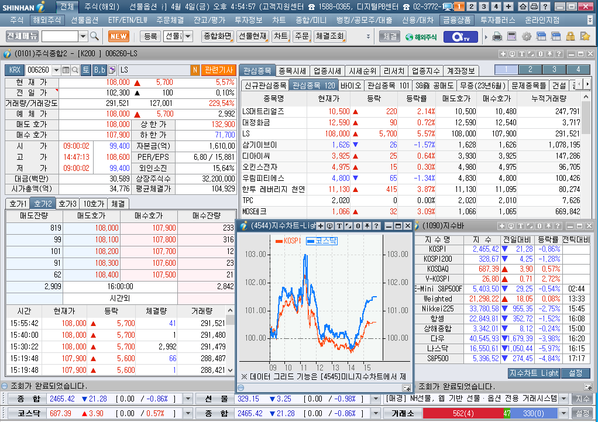Open the settings gear in the toolbar
The height and width of the screenshot is (422, 598).
526,37
